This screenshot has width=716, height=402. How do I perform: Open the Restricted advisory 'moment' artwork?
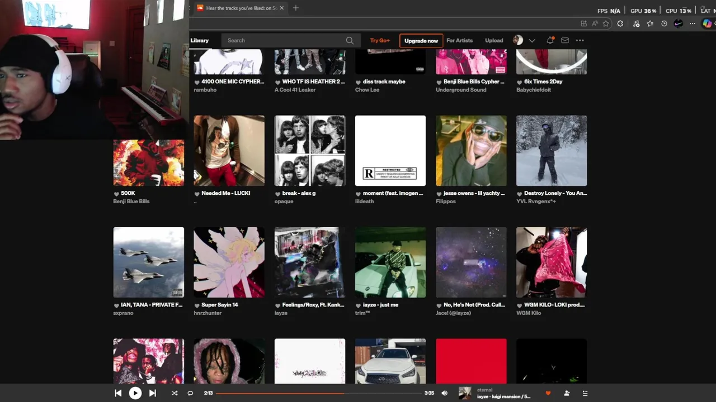(x=390, y=151)
